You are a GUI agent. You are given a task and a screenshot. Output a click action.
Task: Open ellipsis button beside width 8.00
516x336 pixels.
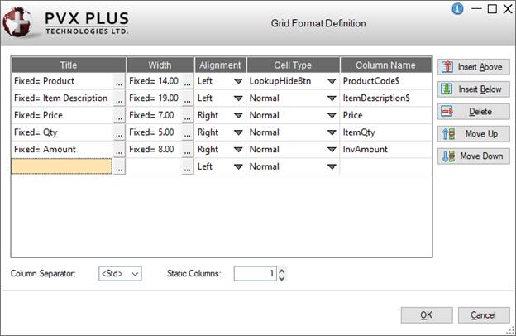[188, 150]
